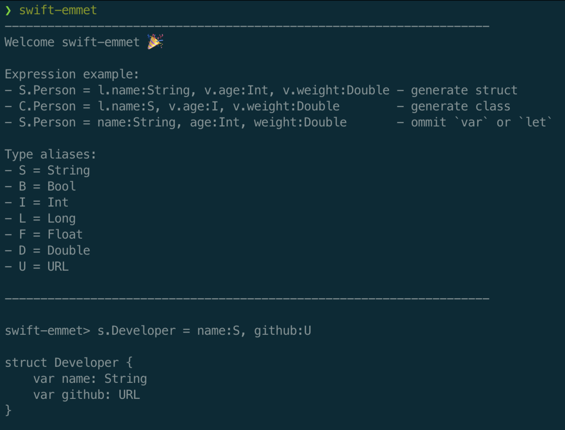Click the 'S = String' alias line
The image size is (565, 430).
point(47,170)
